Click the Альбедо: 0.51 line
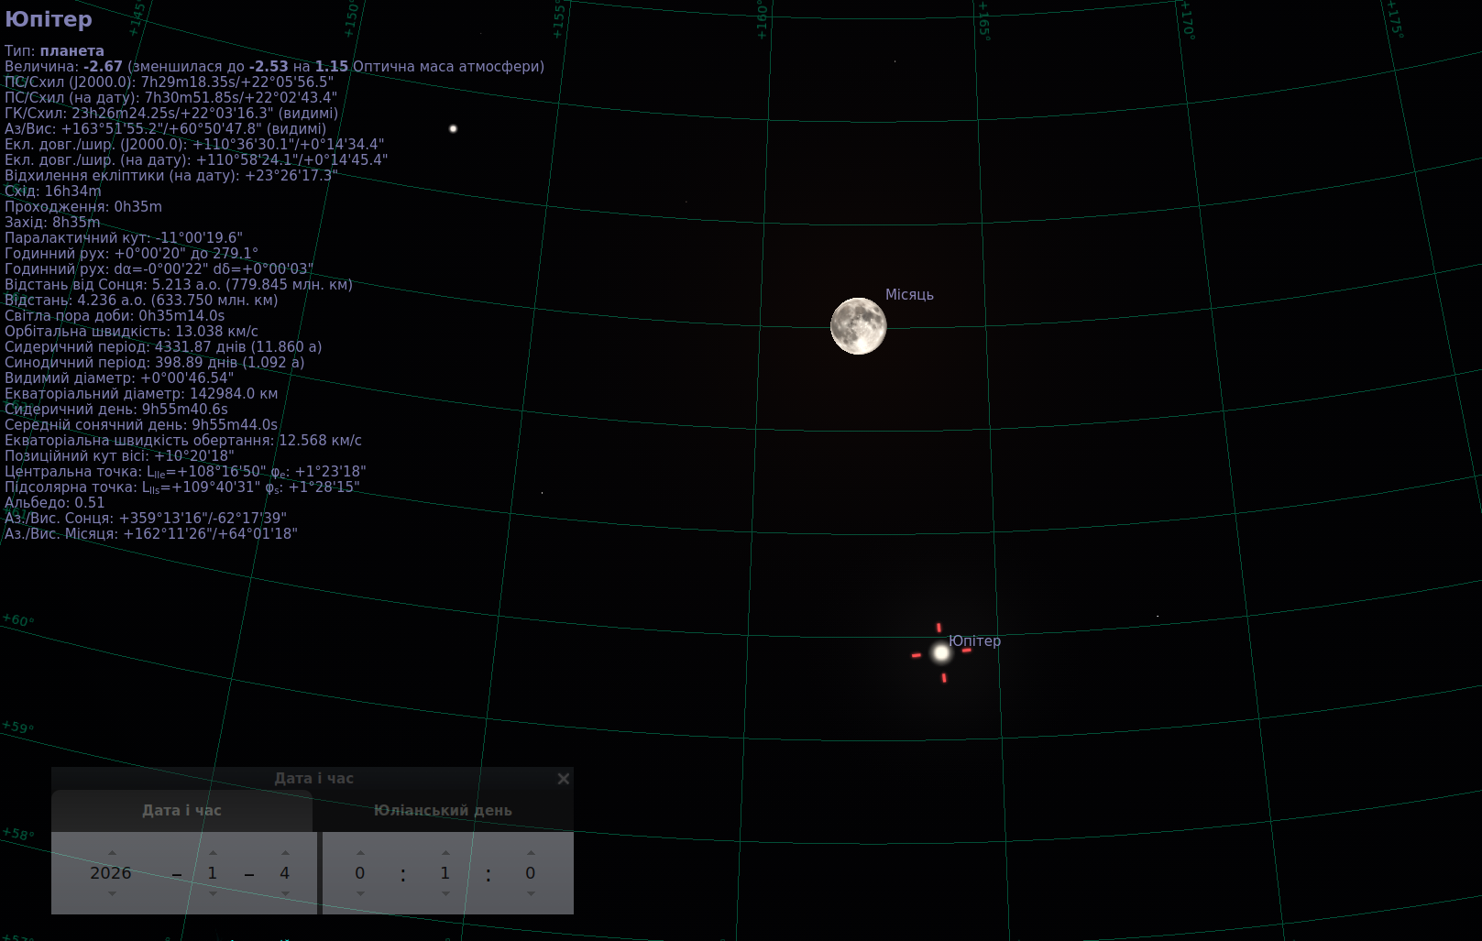 55,503
